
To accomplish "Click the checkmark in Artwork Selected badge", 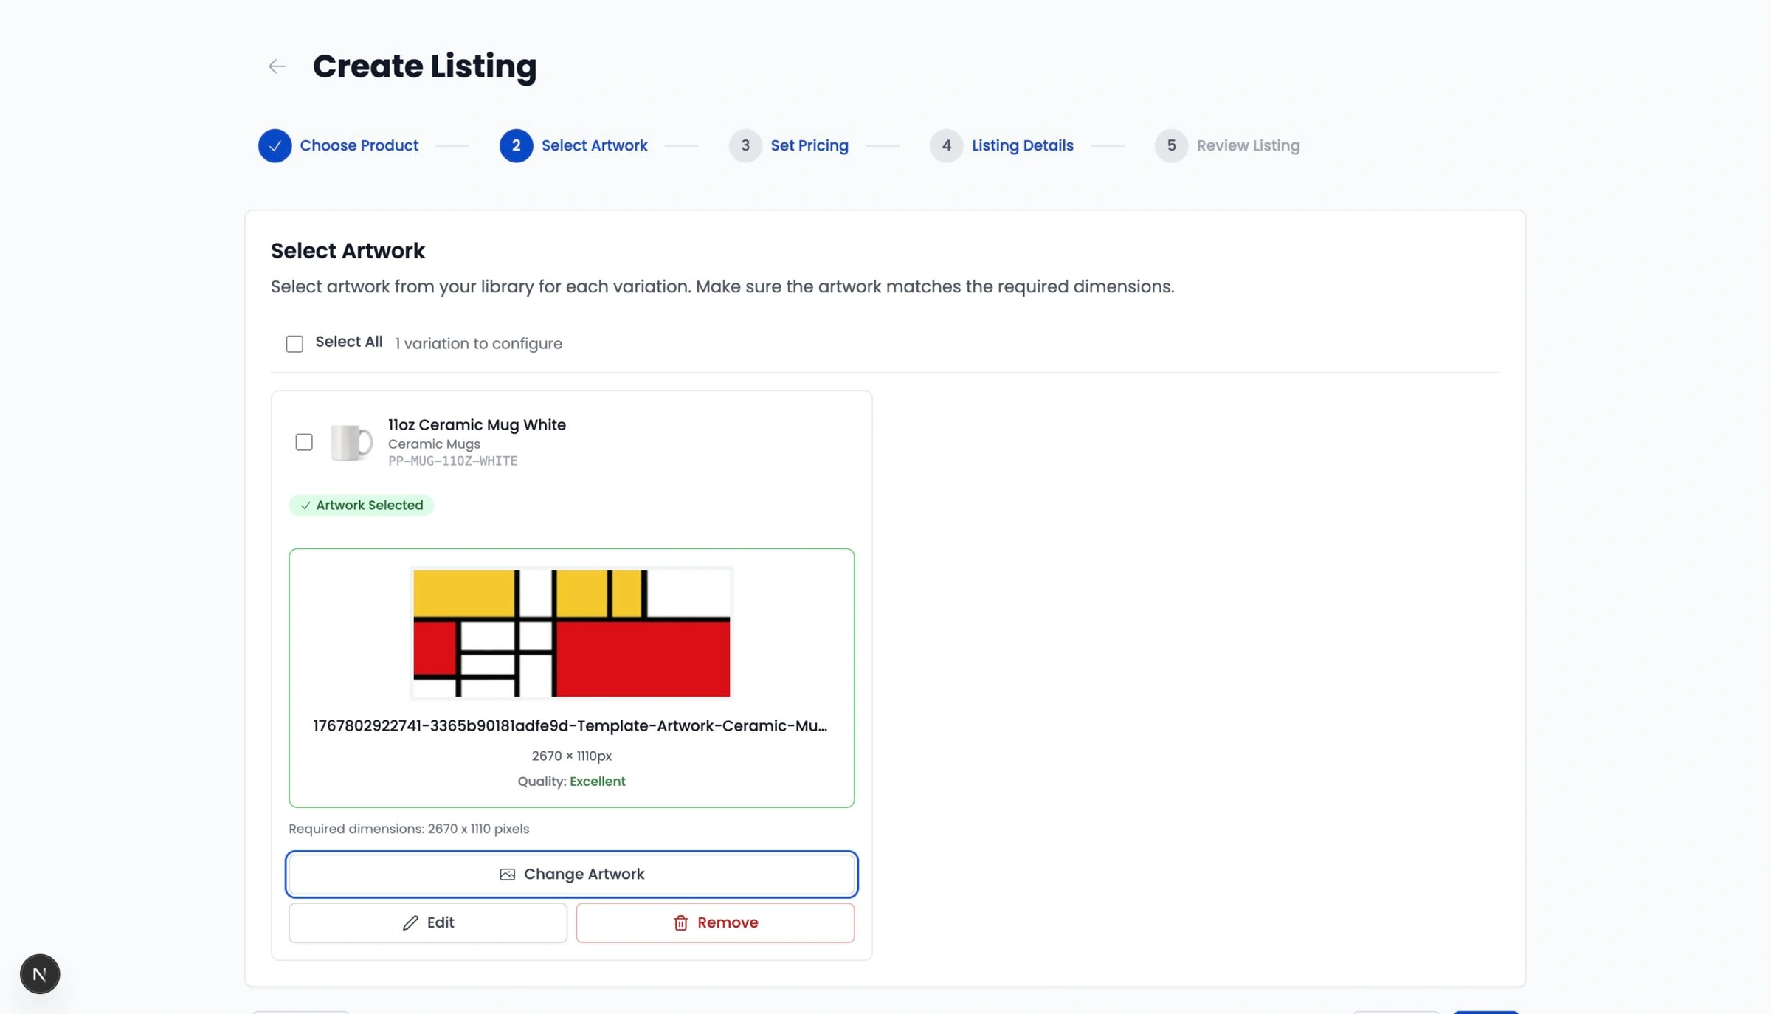I will (x=305, y=506).
